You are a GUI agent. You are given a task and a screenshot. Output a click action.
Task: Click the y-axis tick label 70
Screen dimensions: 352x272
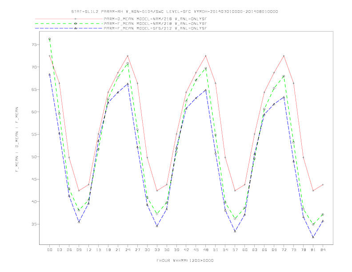(x=34, y=67)
